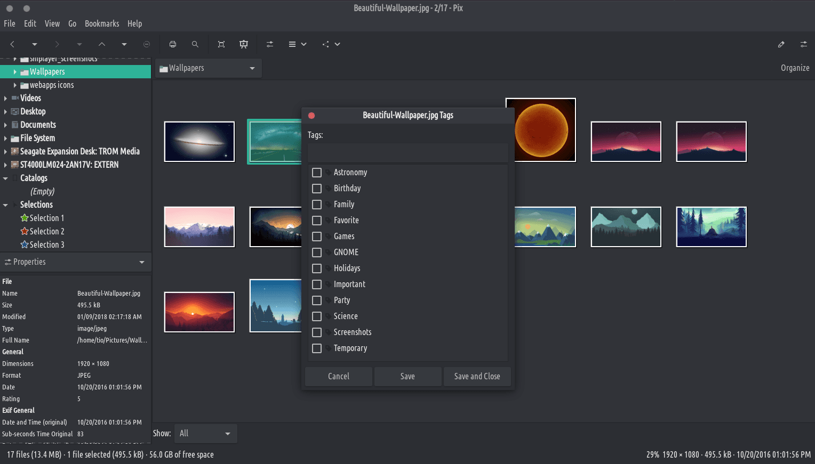The height and width of the screenshot is (464, 815).
Task: Open the Bookmarks menu
Action: (x=102, y=23)
